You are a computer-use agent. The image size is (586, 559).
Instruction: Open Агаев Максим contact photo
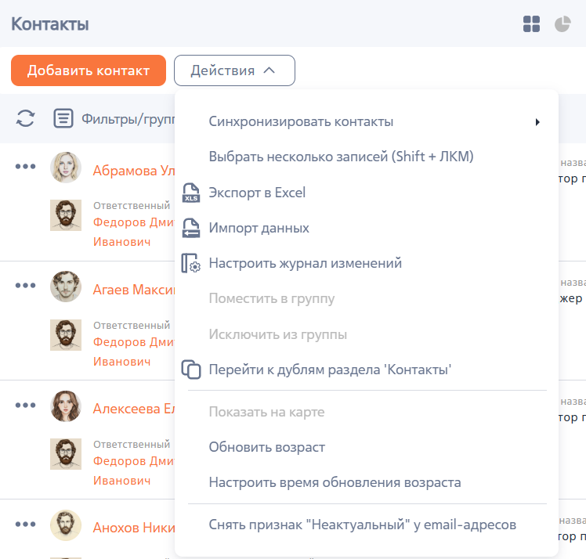[66, 287]
